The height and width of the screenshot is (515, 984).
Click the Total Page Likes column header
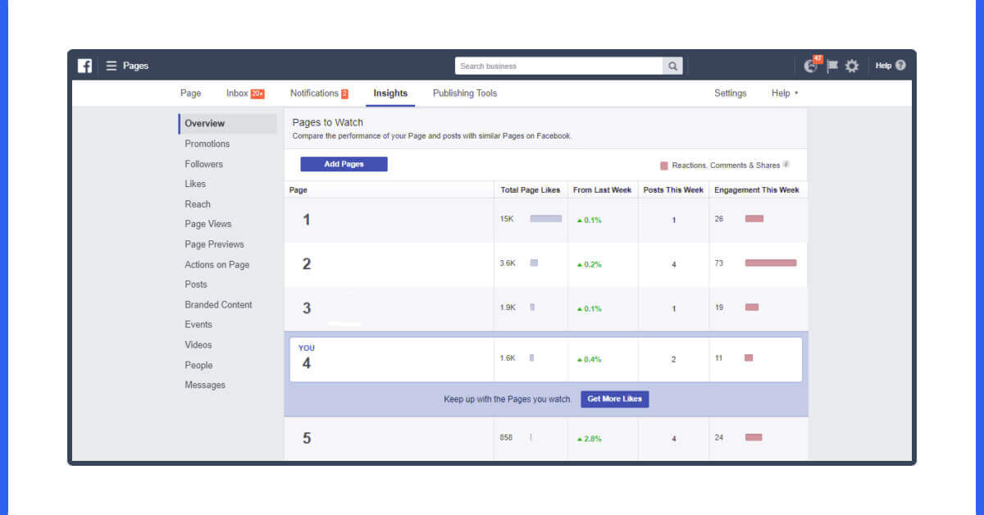click(x=531, y=190)
